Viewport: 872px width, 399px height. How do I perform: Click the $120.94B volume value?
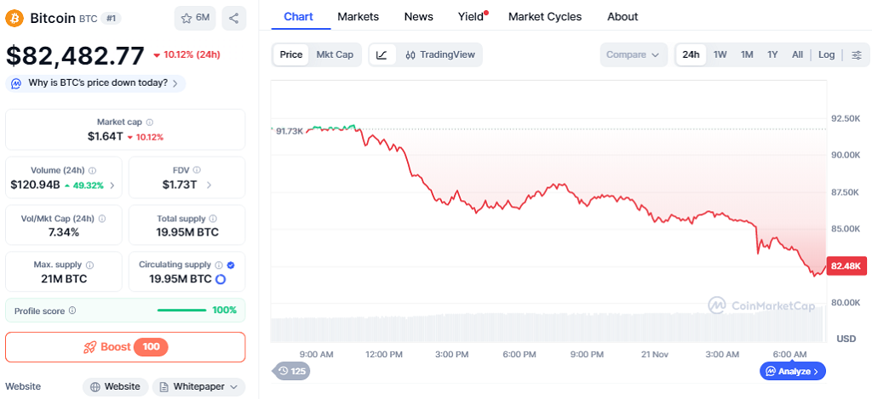coord(35,185)
